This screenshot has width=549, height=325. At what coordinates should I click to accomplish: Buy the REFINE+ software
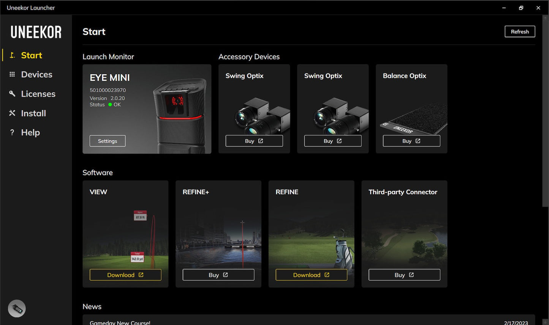218,275
